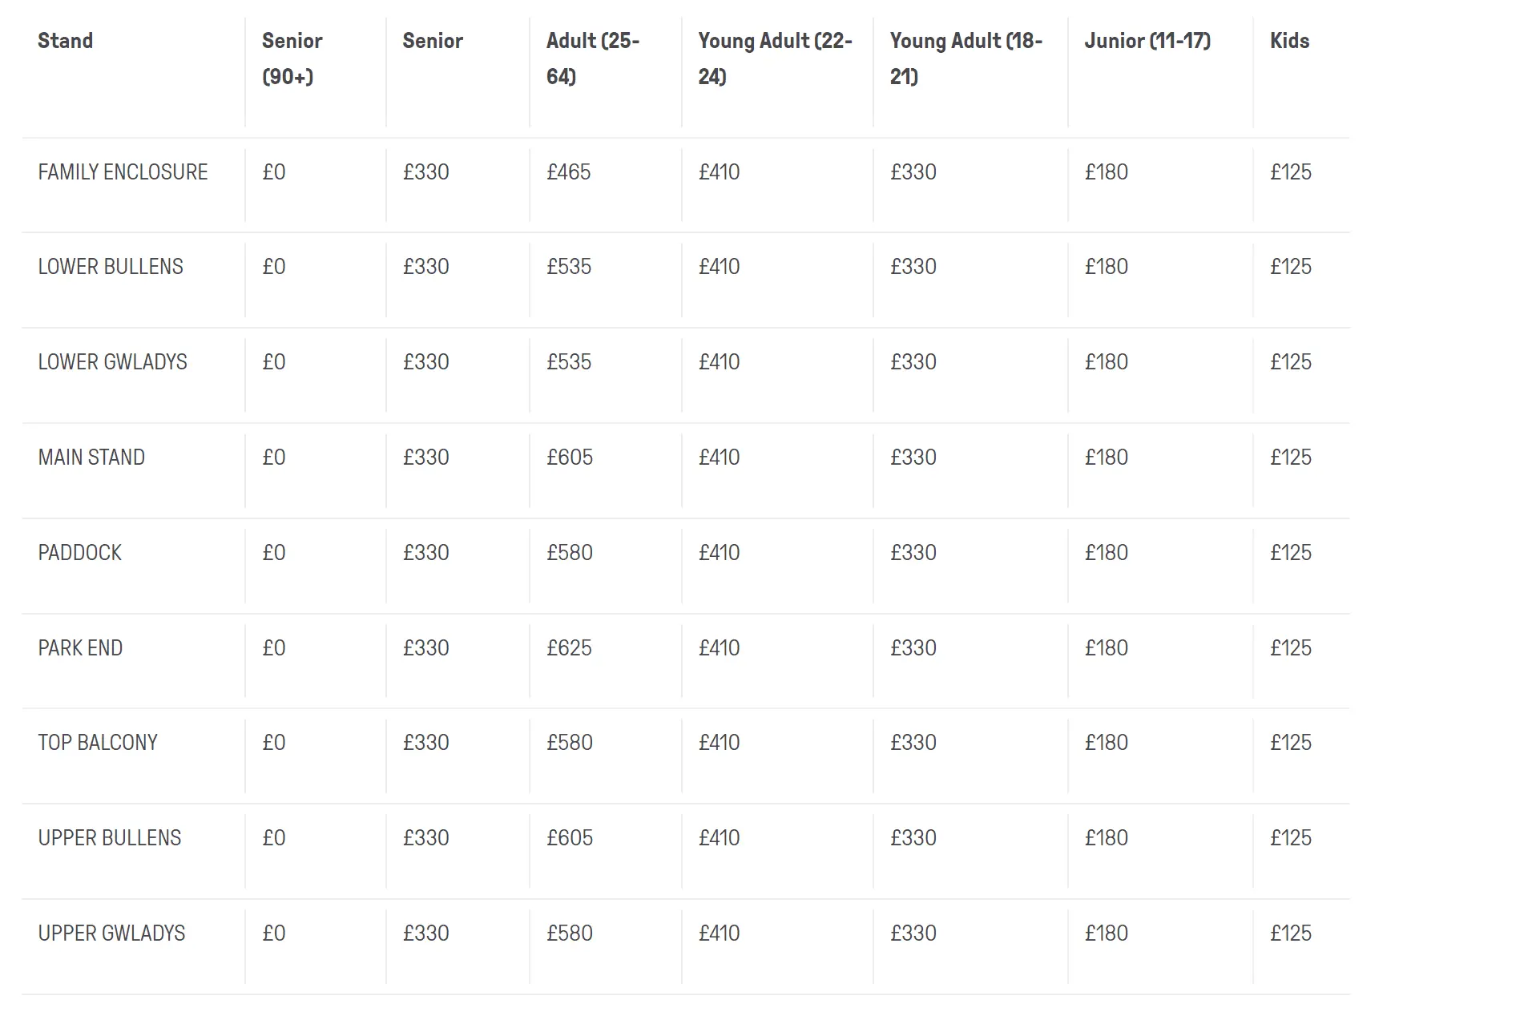
Task: Click the Paddock £580 adult price
Action: tap(569, 553)
